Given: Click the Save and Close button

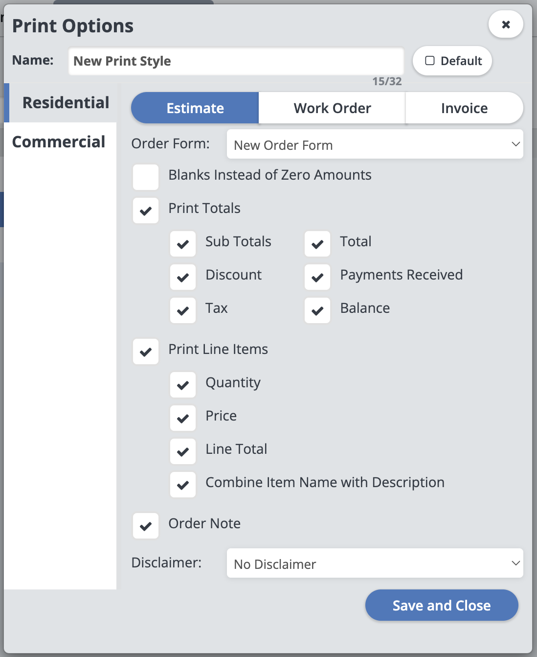Looking at the screenshot, I should [x=441, y=605].
